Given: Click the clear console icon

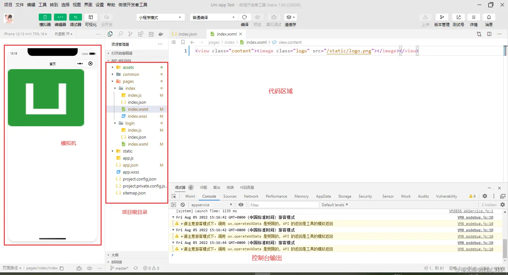Looking at the screenshot, I should pos(183,205).
